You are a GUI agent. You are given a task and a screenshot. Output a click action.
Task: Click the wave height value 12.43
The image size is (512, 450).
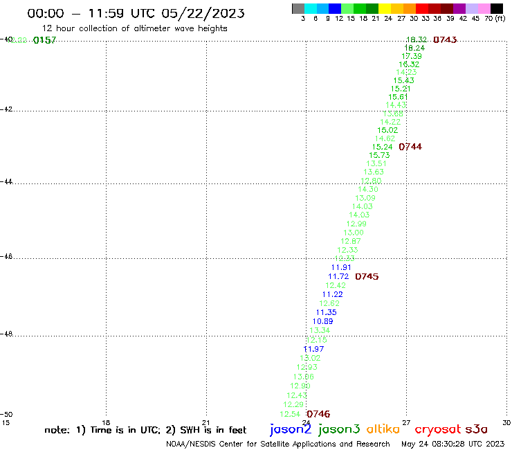pos(297,395)
